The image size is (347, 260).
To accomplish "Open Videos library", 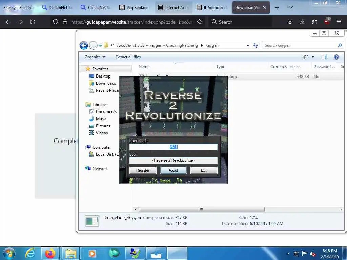I will [x=102, y=133].
